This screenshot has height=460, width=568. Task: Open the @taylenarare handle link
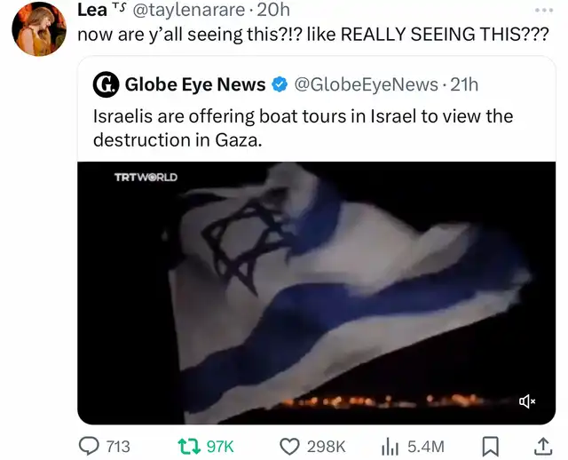189,10
